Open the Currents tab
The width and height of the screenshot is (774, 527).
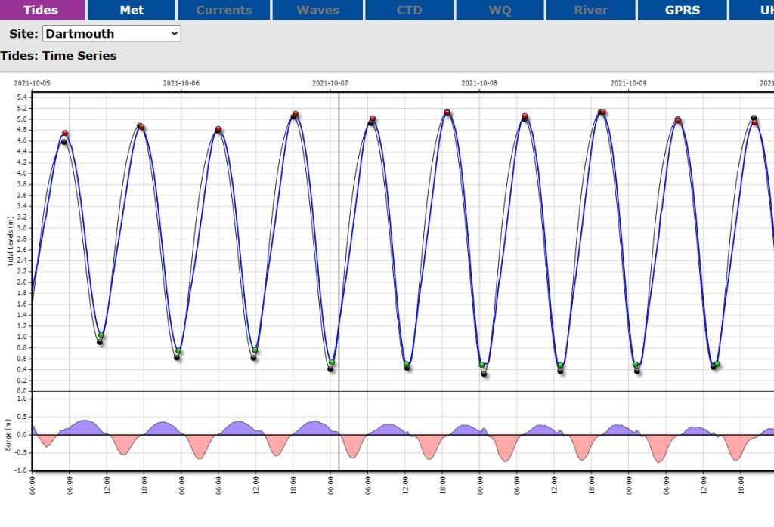click(223, 10)
